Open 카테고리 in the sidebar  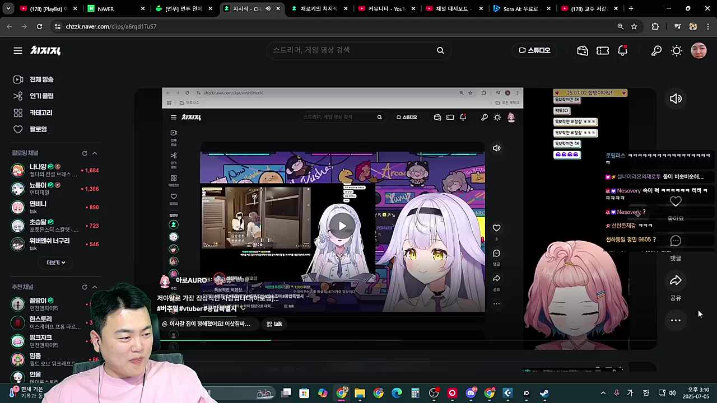[x=33, y=113]
